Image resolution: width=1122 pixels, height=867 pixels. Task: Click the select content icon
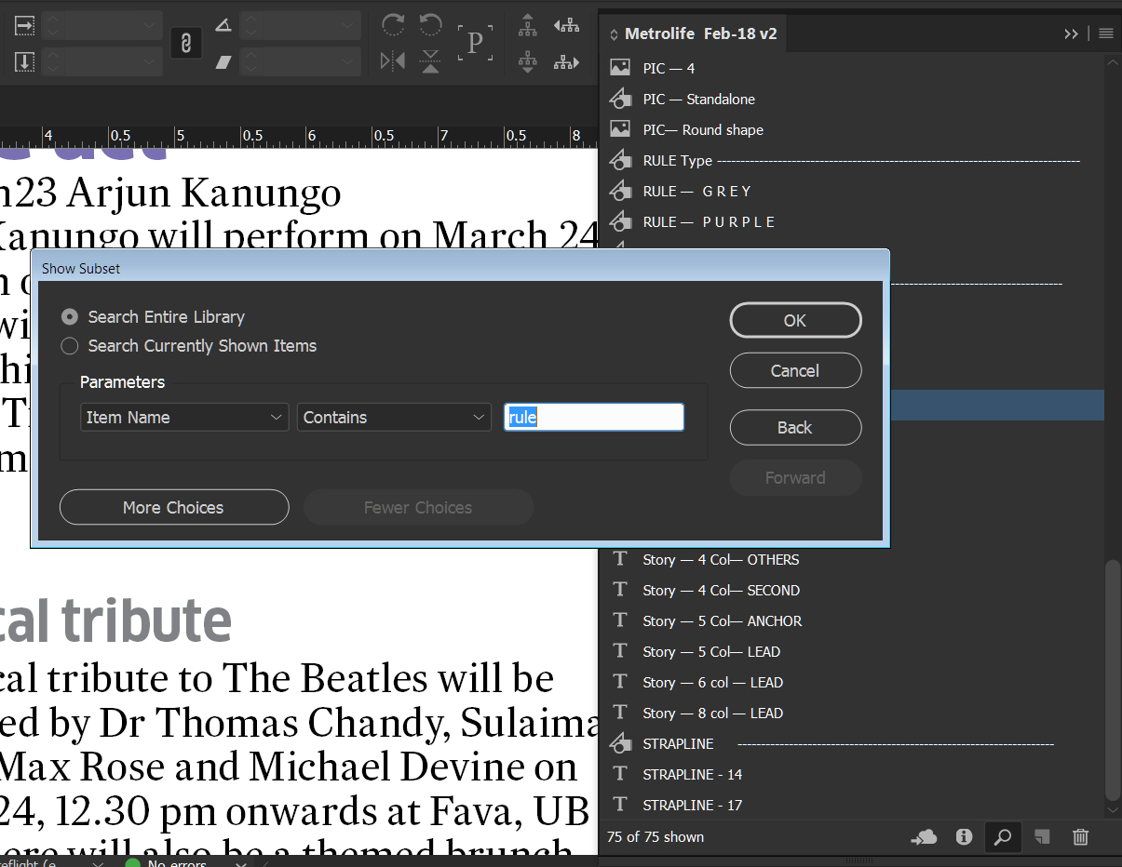528,61
